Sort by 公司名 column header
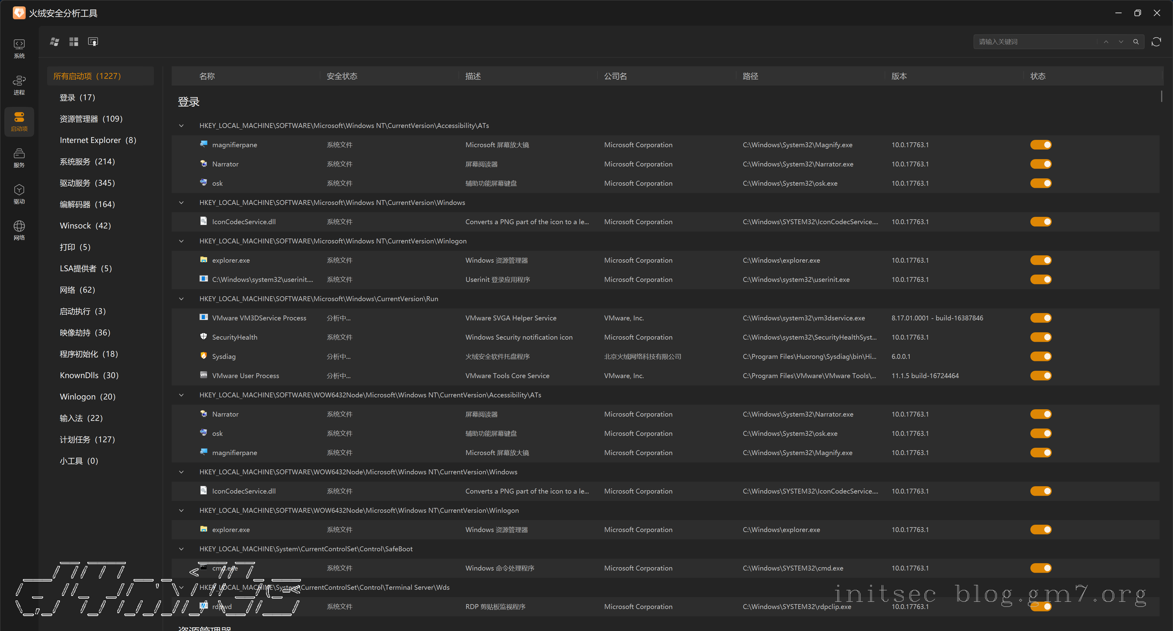Screen dimensions: 1173x631 [x=615, y=76]
